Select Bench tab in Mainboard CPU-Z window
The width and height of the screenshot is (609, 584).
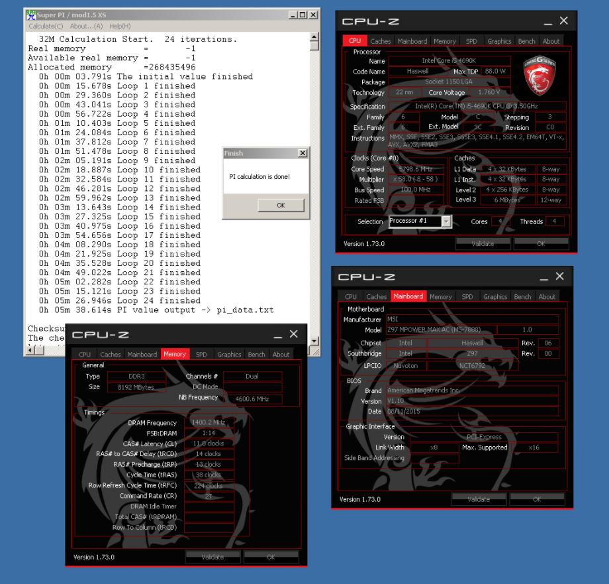coord(522,297)
